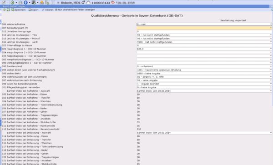Open the Komplikationsdiagnose 1 dropdown
Viewport: 273px width, 165px height.
204,59
